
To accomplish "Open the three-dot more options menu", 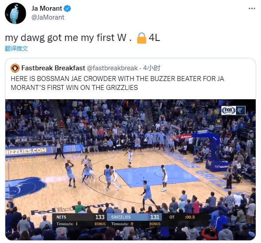I will point(252,8).
